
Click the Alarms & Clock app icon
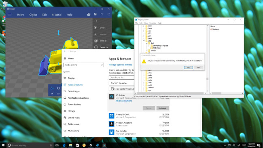[111, 116]
